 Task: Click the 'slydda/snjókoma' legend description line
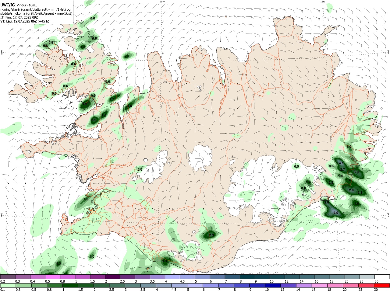point(36,13)
